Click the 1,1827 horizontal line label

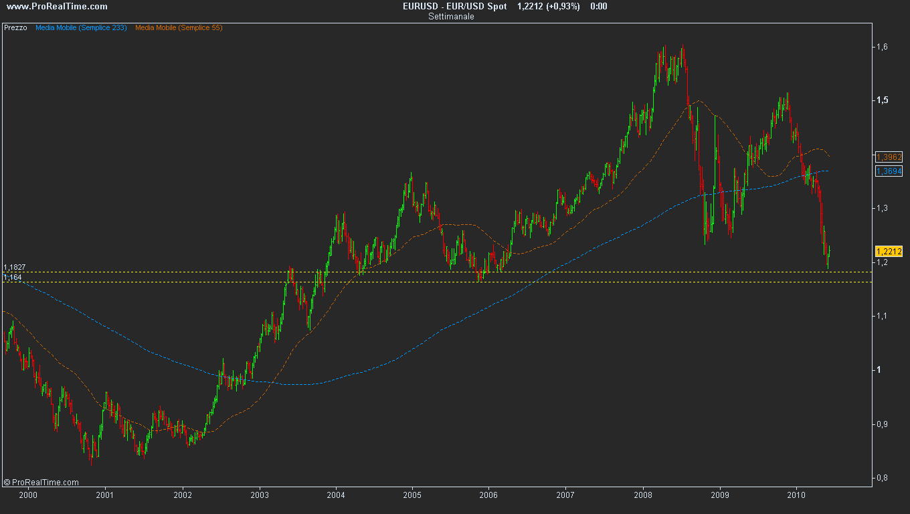click(14, 268)
